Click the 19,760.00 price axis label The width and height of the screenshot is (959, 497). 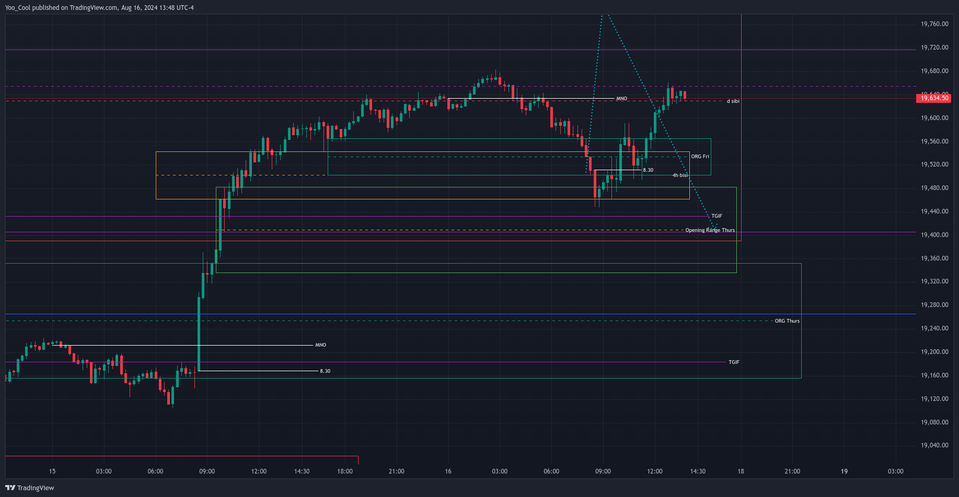point(934,24)
